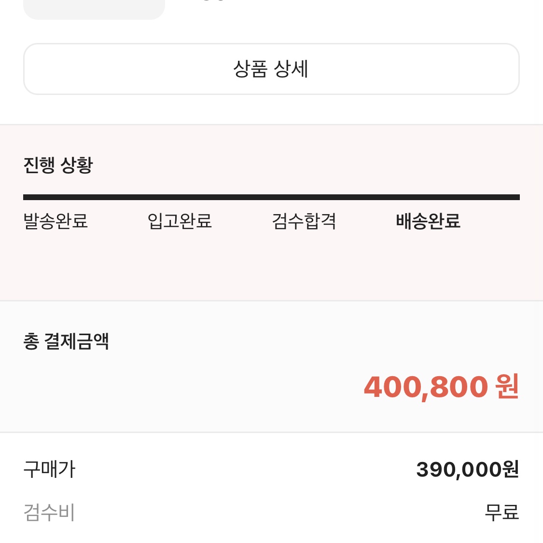Select the 입고완료 status step
The width and height of the screenshot is (543, 543).
pos(180,221)
